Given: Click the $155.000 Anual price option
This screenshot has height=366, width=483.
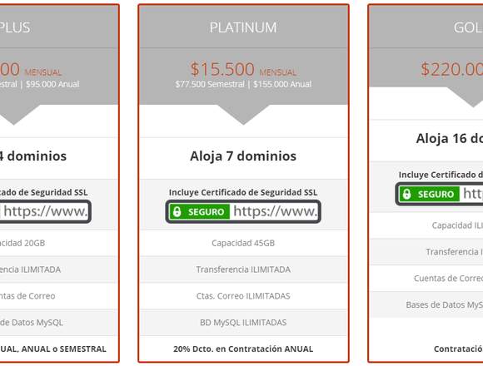Looking at the screenshot, I should pyautogui.click(x=282, y=84).
